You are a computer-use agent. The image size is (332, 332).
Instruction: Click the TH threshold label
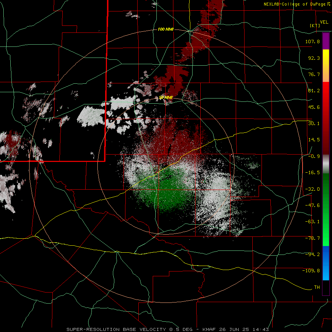tap(317, 287)
